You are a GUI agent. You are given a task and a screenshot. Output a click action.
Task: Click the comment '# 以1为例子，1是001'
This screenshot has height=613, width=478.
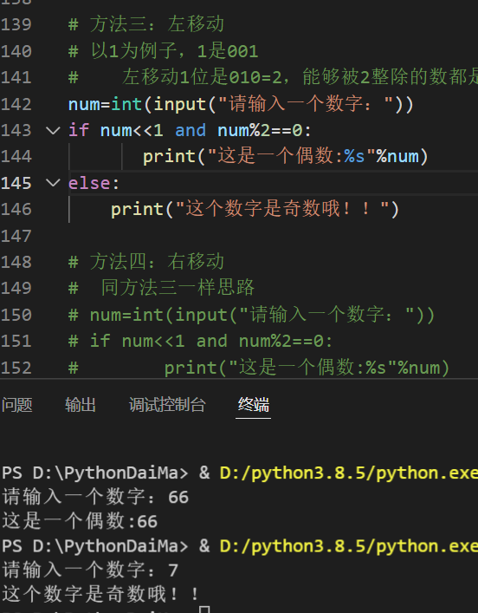click(164, 51)
